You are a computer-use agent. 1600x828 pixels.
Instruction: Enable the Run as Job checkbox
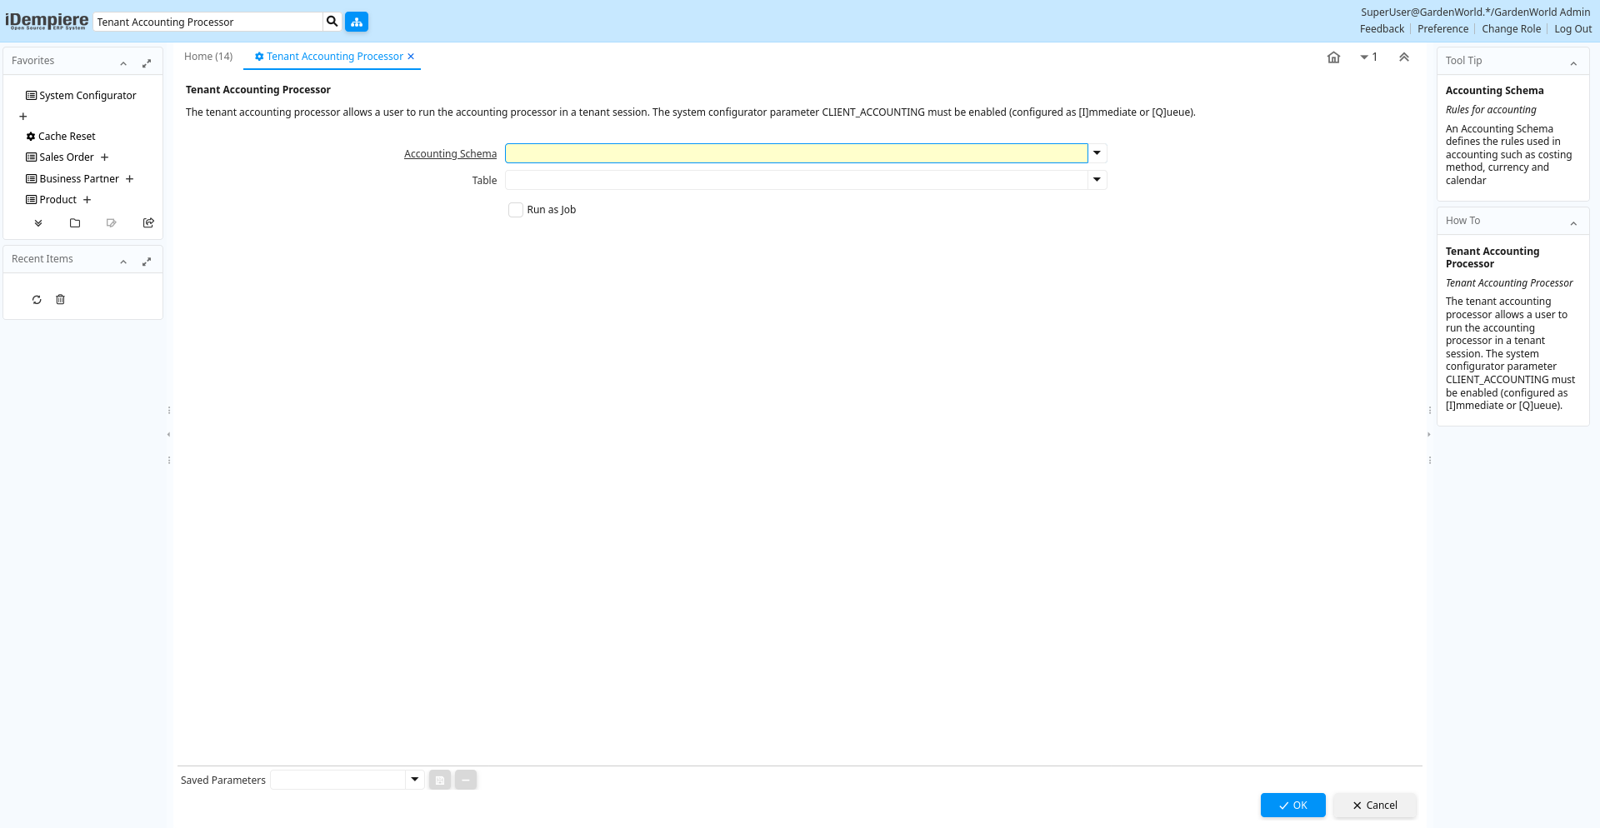coord(516,210)
